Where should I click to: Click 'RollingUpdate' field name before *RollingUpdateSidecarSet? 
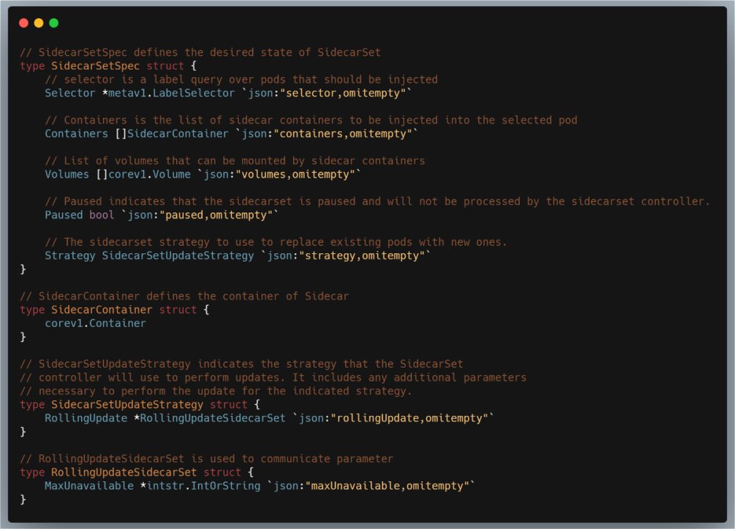click(86, 419)
